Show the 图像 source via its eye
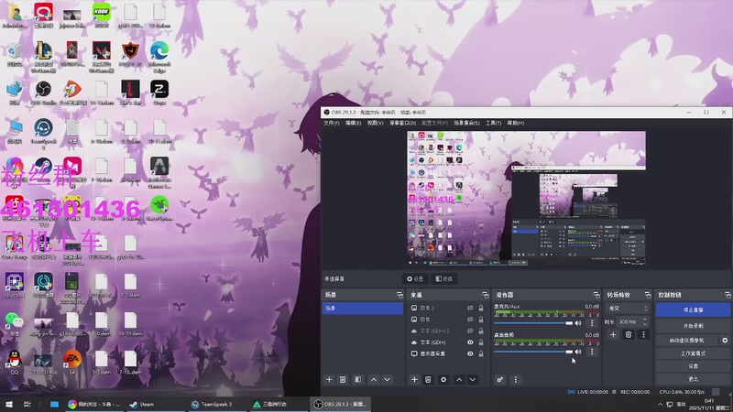Viewport: 733px width, 412px height. click(x=470, y=319)
